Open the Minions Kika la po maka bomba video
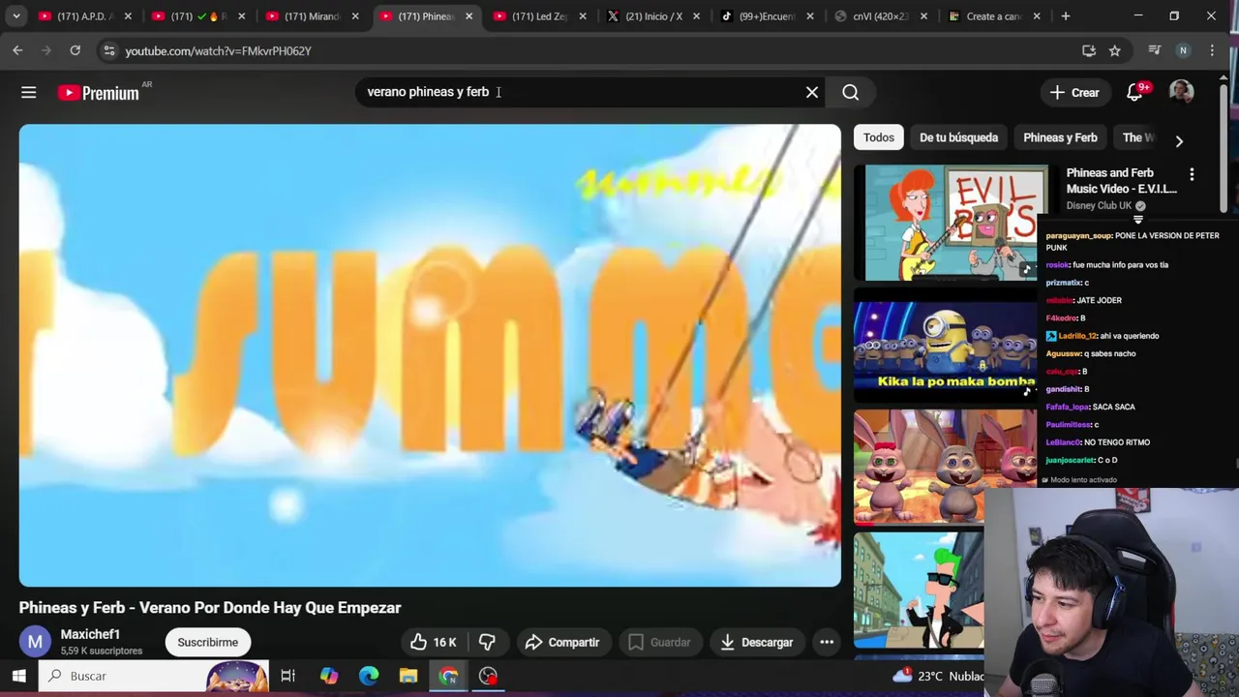 click(945, 349)
